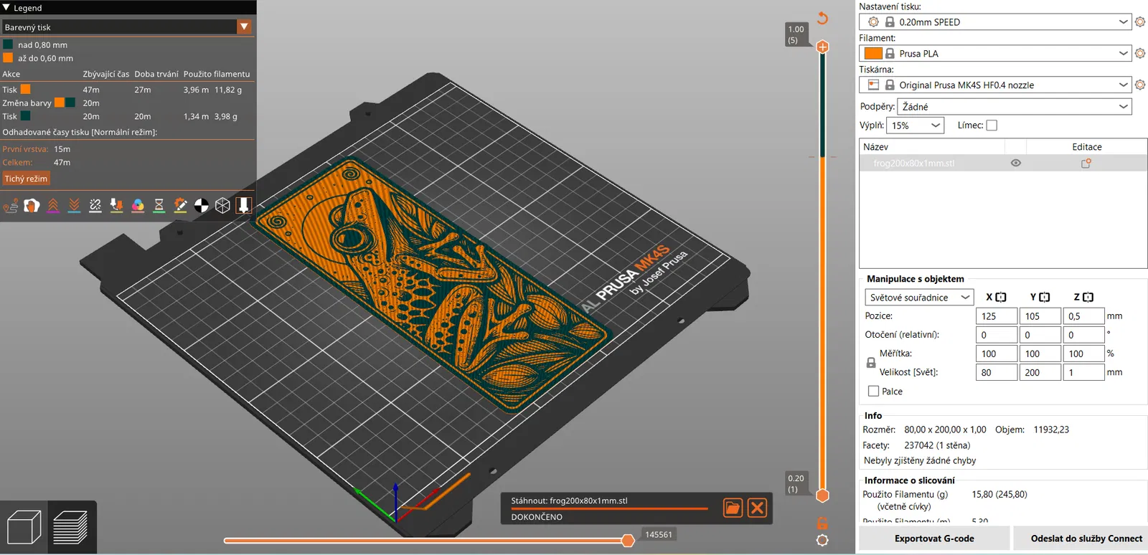Toggle travel moves visibility in legend toolbar
The width and height of the screenshot is (1148, 555).
[10, 206]
